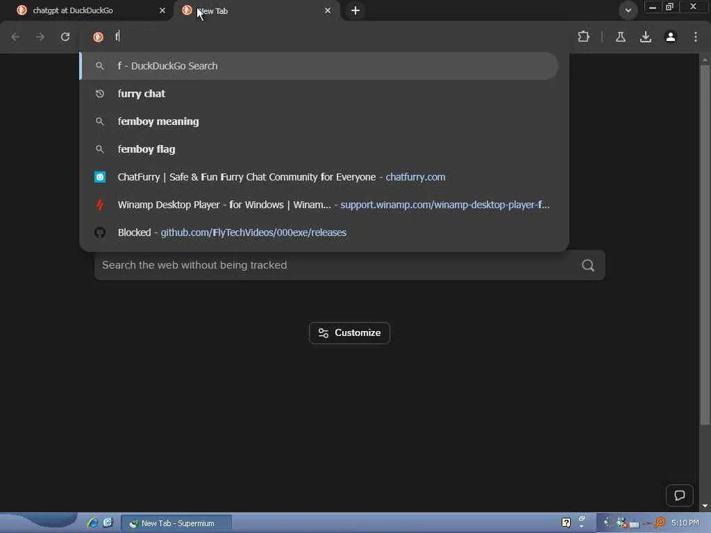Open the profile avatar menu
Viewport: 711px width, 533px height.
tap(670, 37)
